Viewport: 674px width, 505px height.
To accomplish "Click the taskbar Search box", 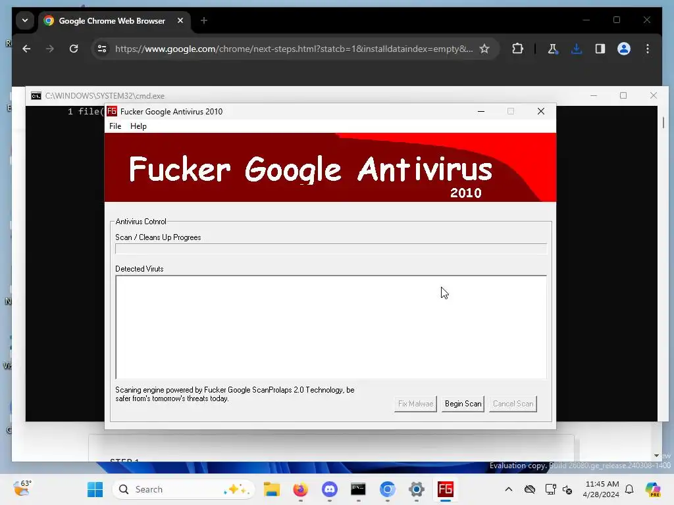I will tap(184, 489).
